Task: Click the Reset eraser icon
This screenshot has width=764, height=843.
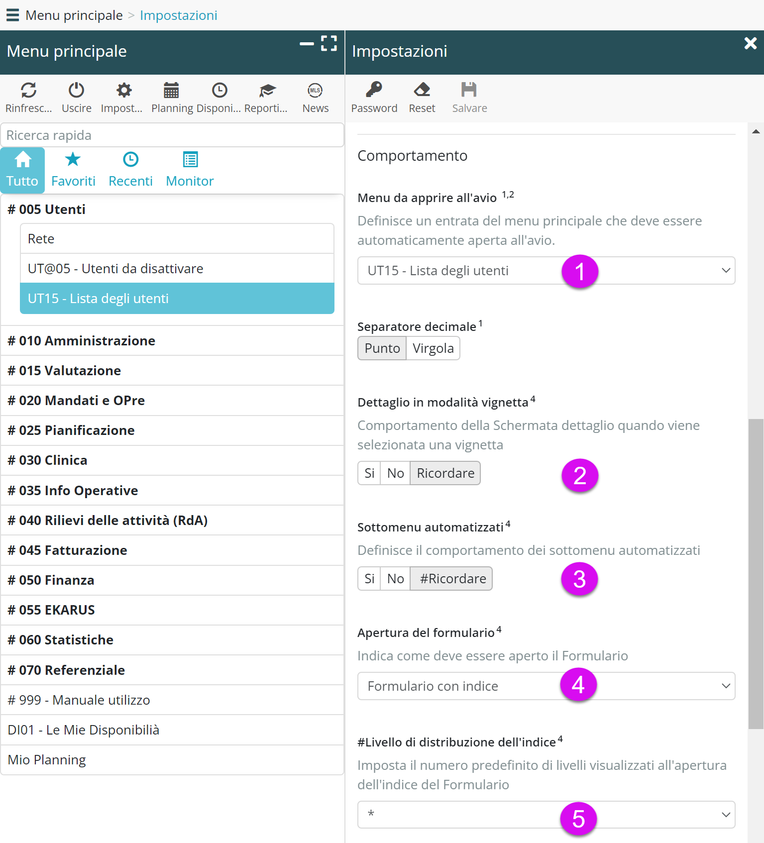Action: point(422,91)
